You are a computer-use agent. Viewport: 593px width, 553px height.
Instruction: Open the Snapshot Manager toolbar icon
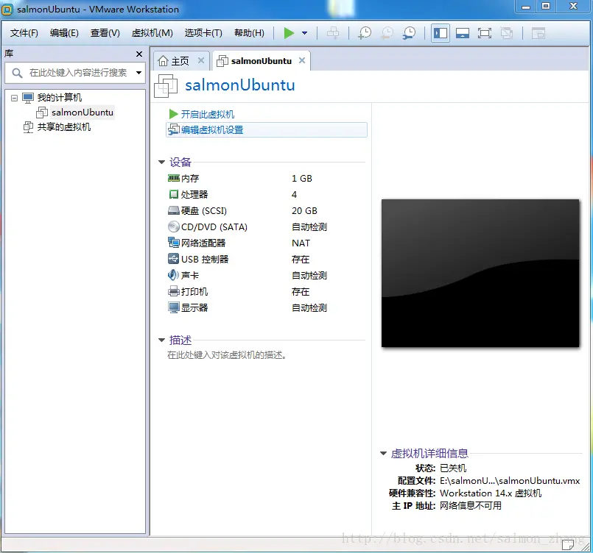[x=409, y=33]
